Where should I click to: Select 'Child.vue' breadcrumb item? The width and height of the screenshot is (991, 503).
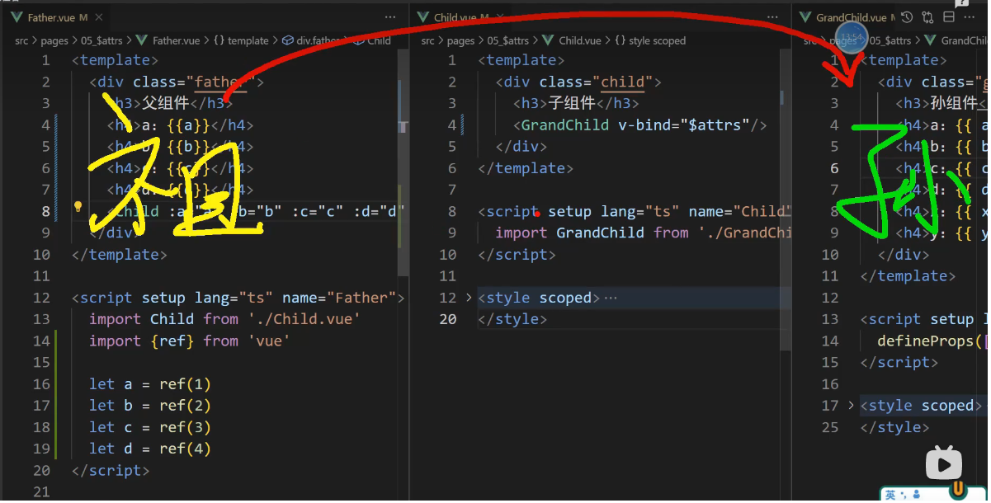(x=580, y=40)
